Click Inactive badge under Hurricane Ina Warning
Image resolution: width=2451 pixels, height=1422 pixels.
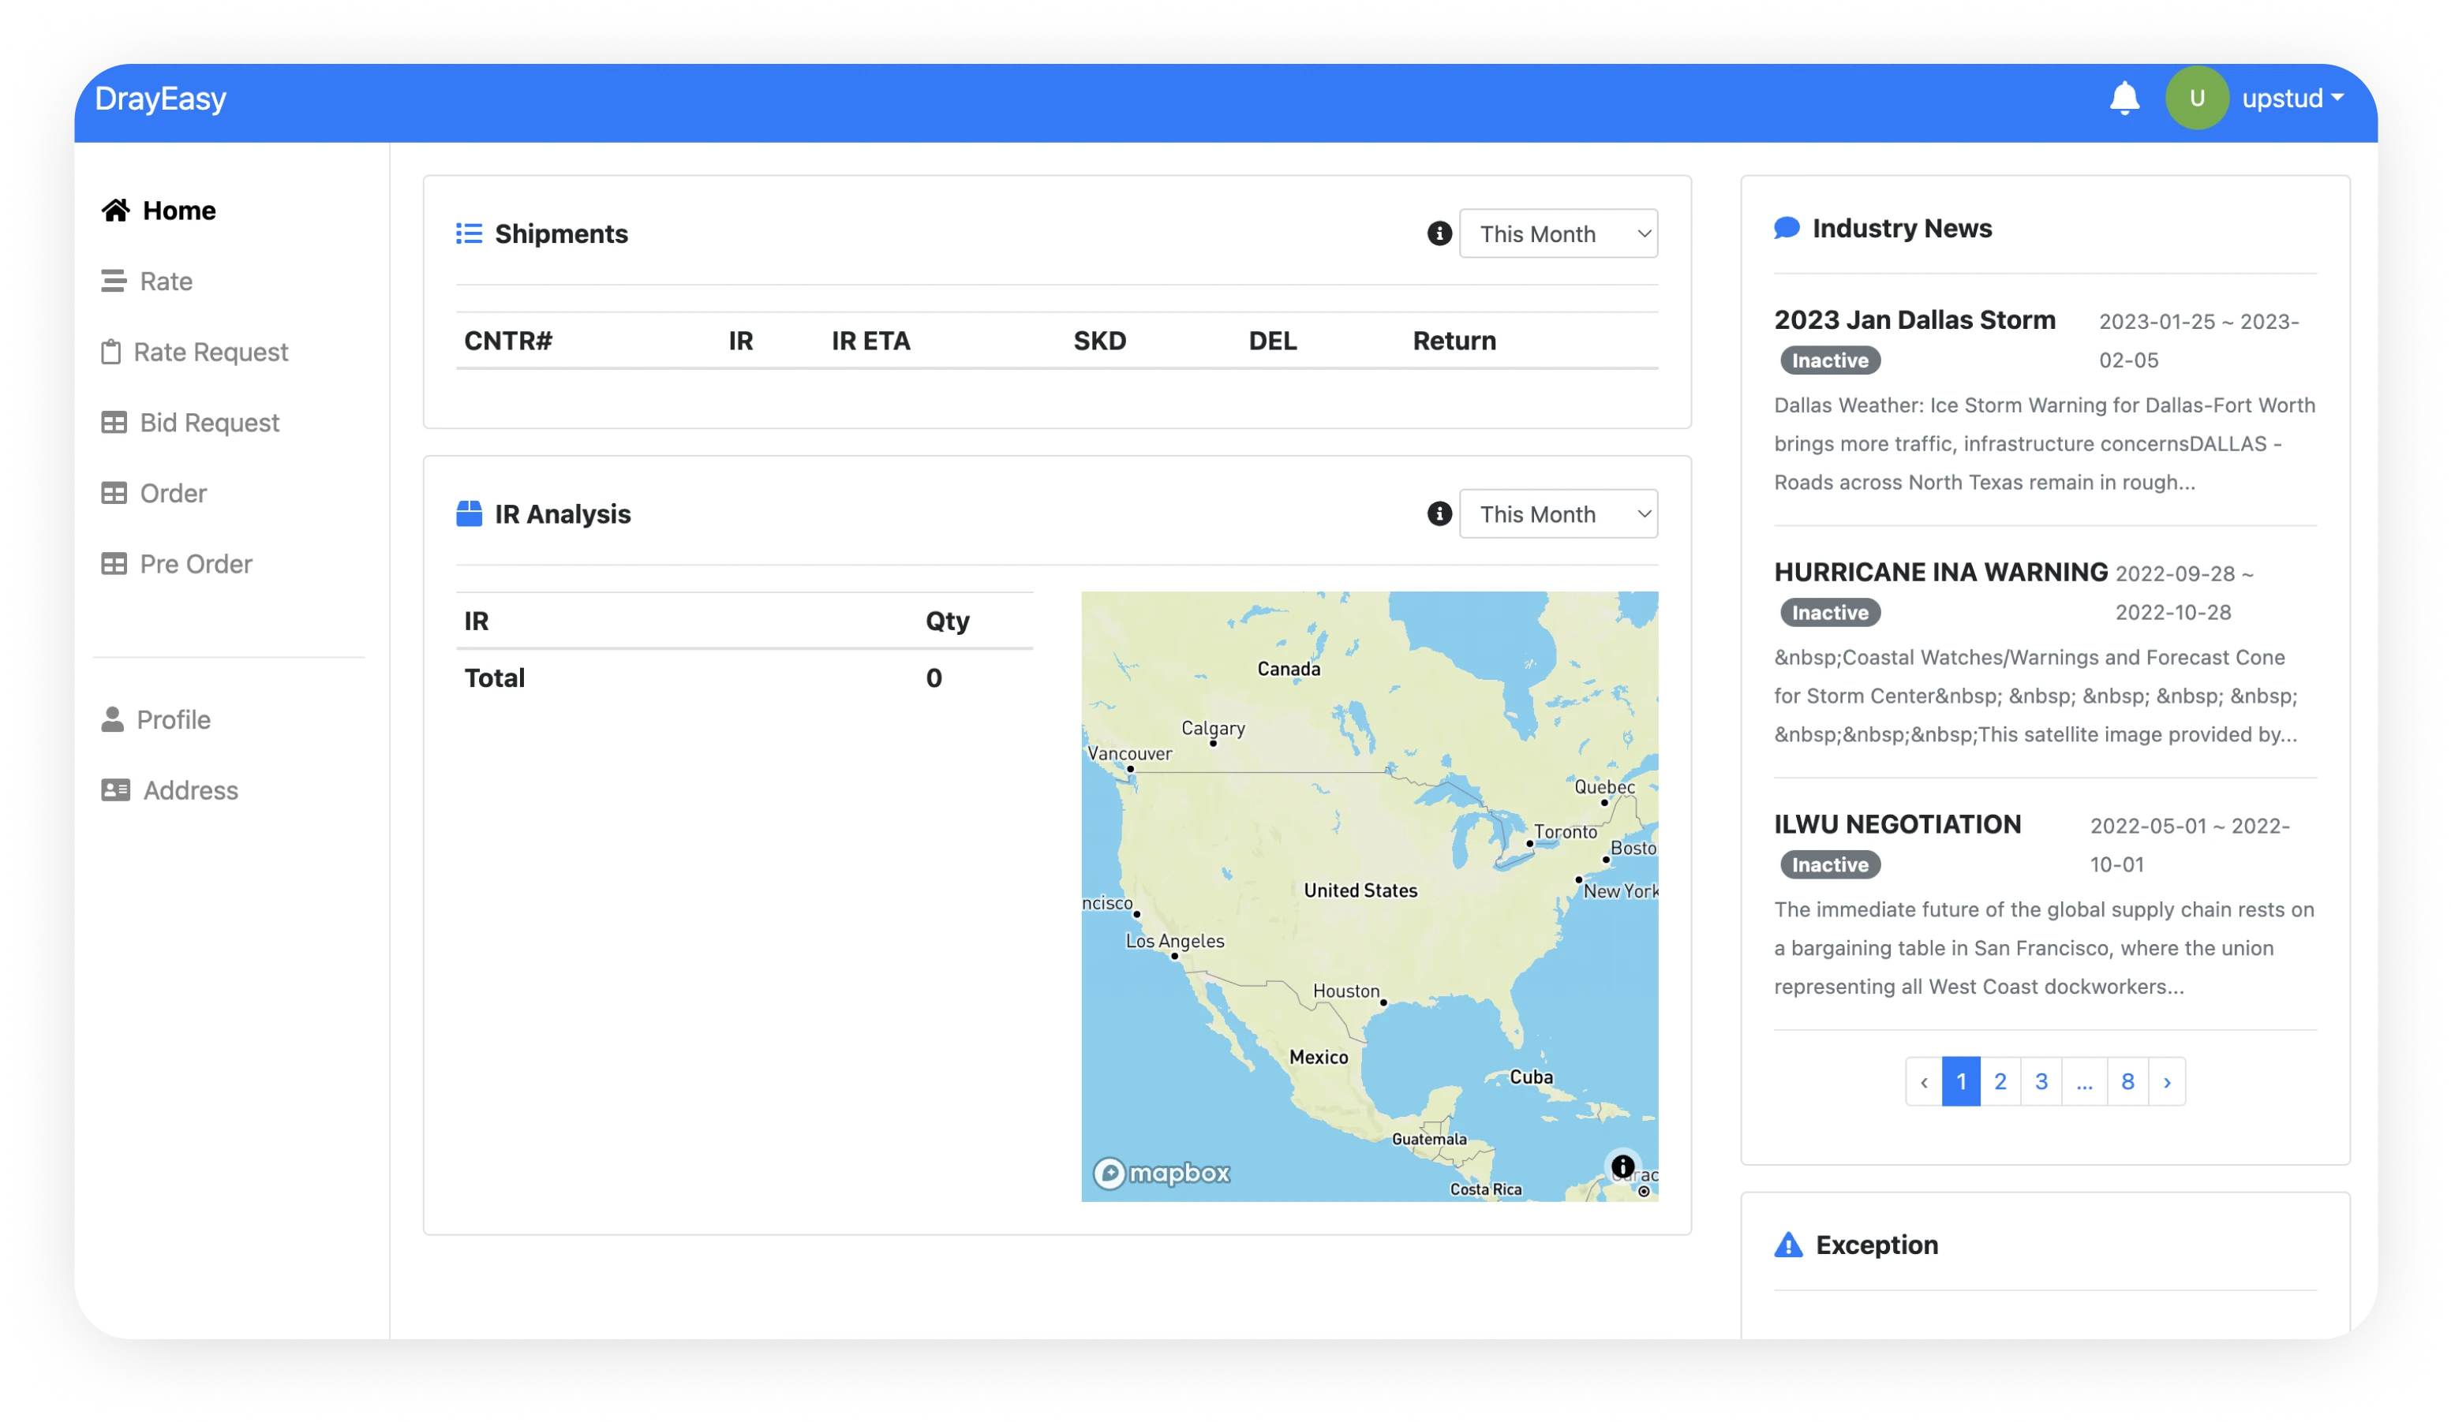1829,612
